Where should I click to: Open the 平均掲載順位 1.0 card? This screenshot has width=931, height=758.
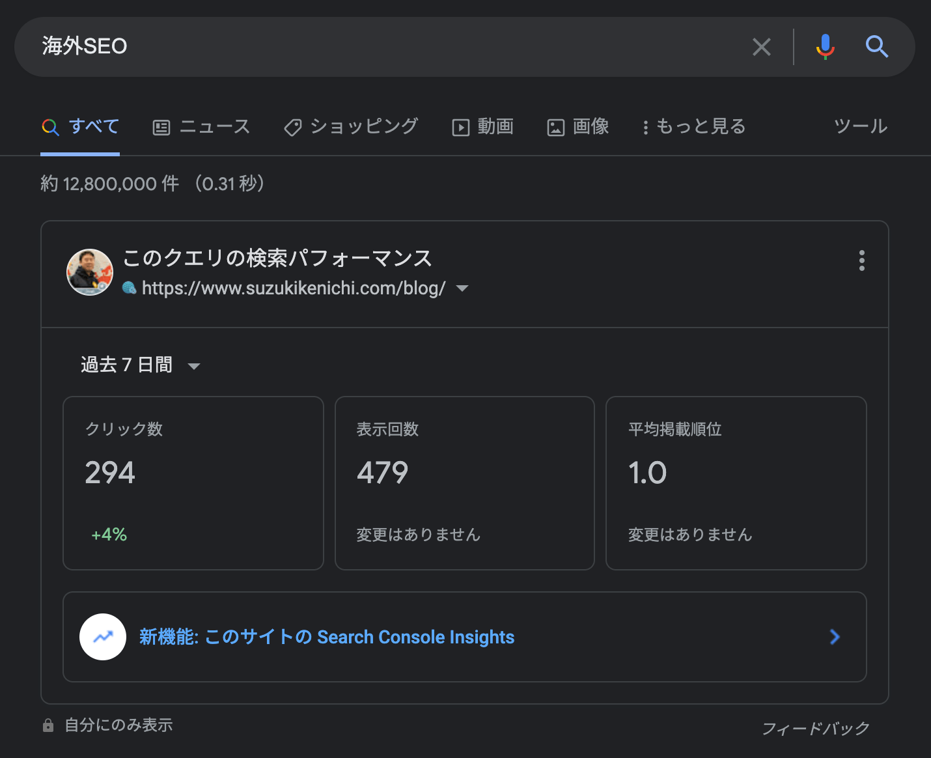[x=736, y=483]
